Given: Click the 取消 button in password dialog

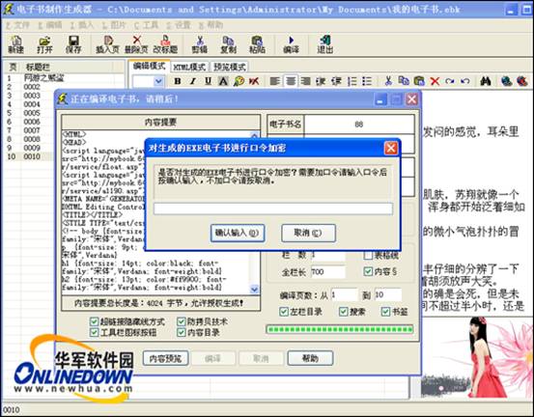Looking at the screenshot, I should click(x=308, y=233).
